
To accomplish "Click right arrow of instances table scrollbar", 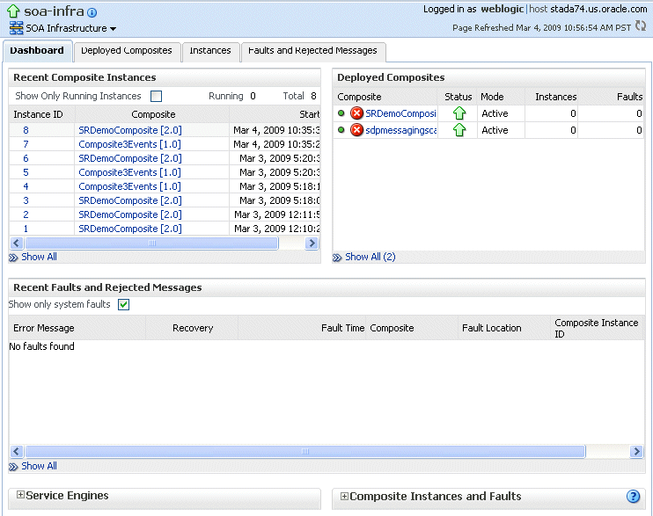I will coord(312,243).
